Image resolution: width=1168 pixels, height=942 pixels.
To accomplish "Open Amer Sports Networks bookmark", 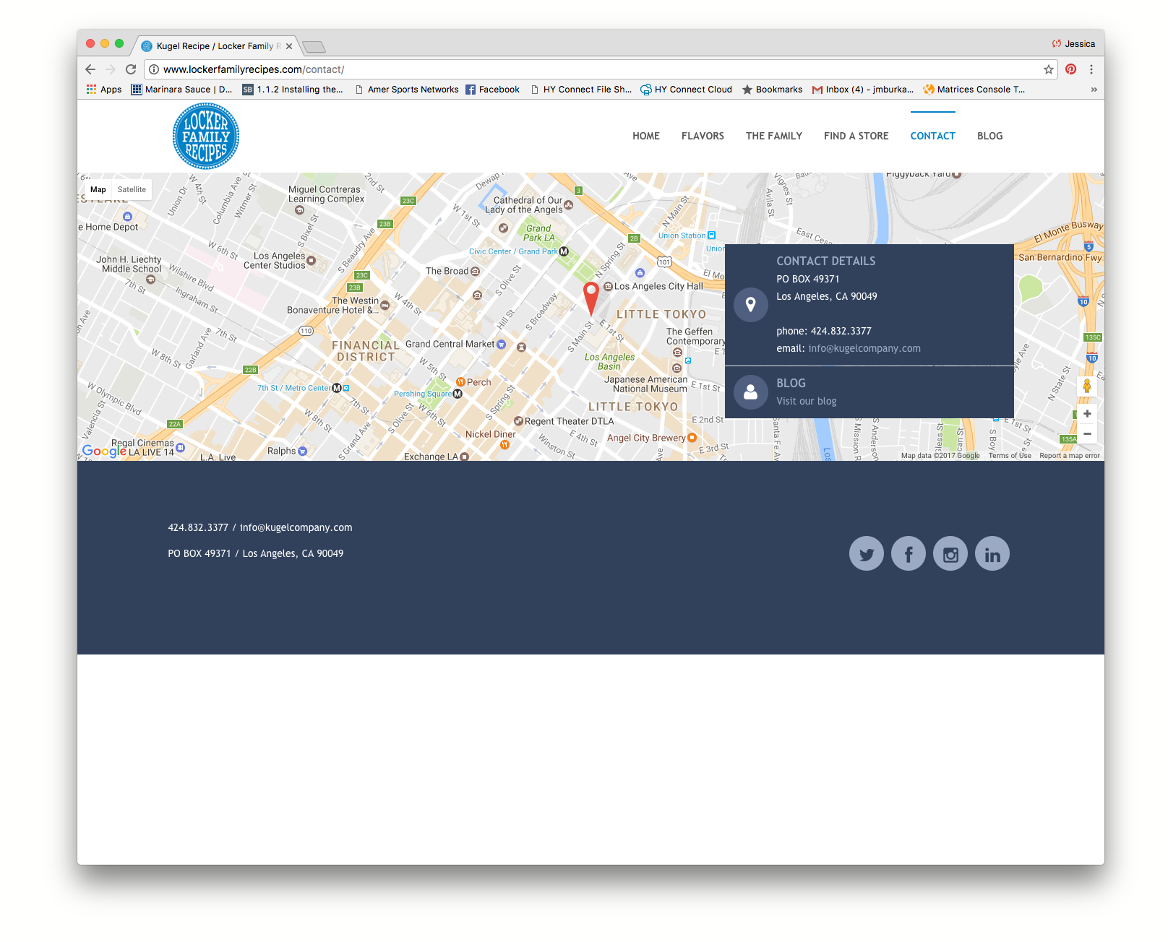I will click(x=407, y=90).
